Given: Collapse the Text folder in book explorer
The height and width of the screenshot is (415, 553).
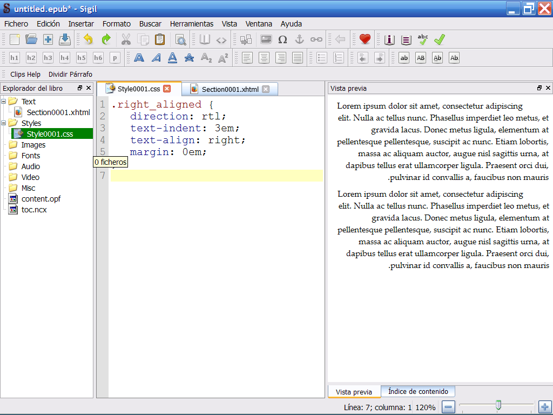Looking at the screenshot, I should 4,101.
